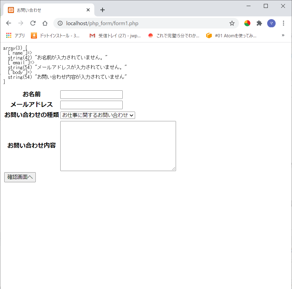Viewport: 292px width, 289px height.
Task: Click the address bar URL
Action: [x=102, y=23]
